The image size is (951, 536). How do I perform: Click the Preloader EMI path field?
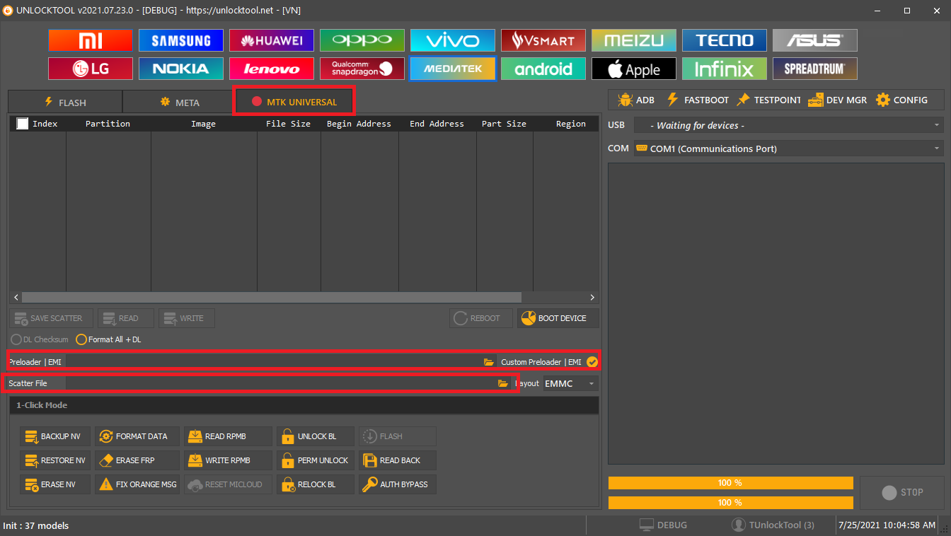pos(273,362)
